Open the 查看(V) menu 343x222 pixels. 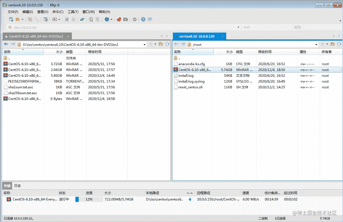click(43, 12)
